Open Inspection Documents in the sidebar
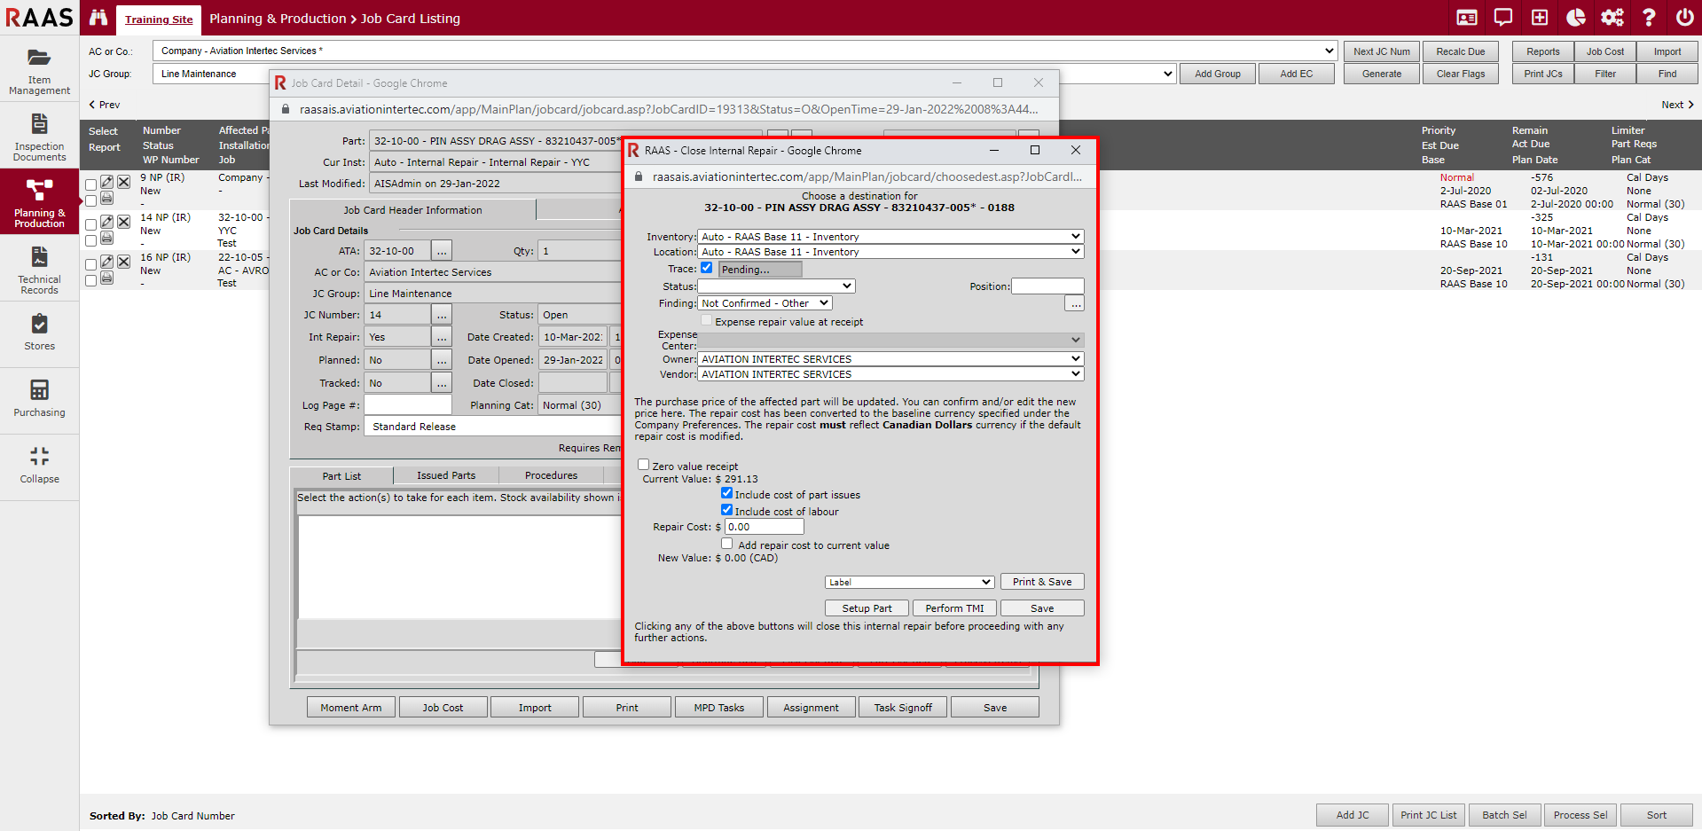Image resolution: width=1702 pixels, height=831 pixels. (x=39, y=136)
